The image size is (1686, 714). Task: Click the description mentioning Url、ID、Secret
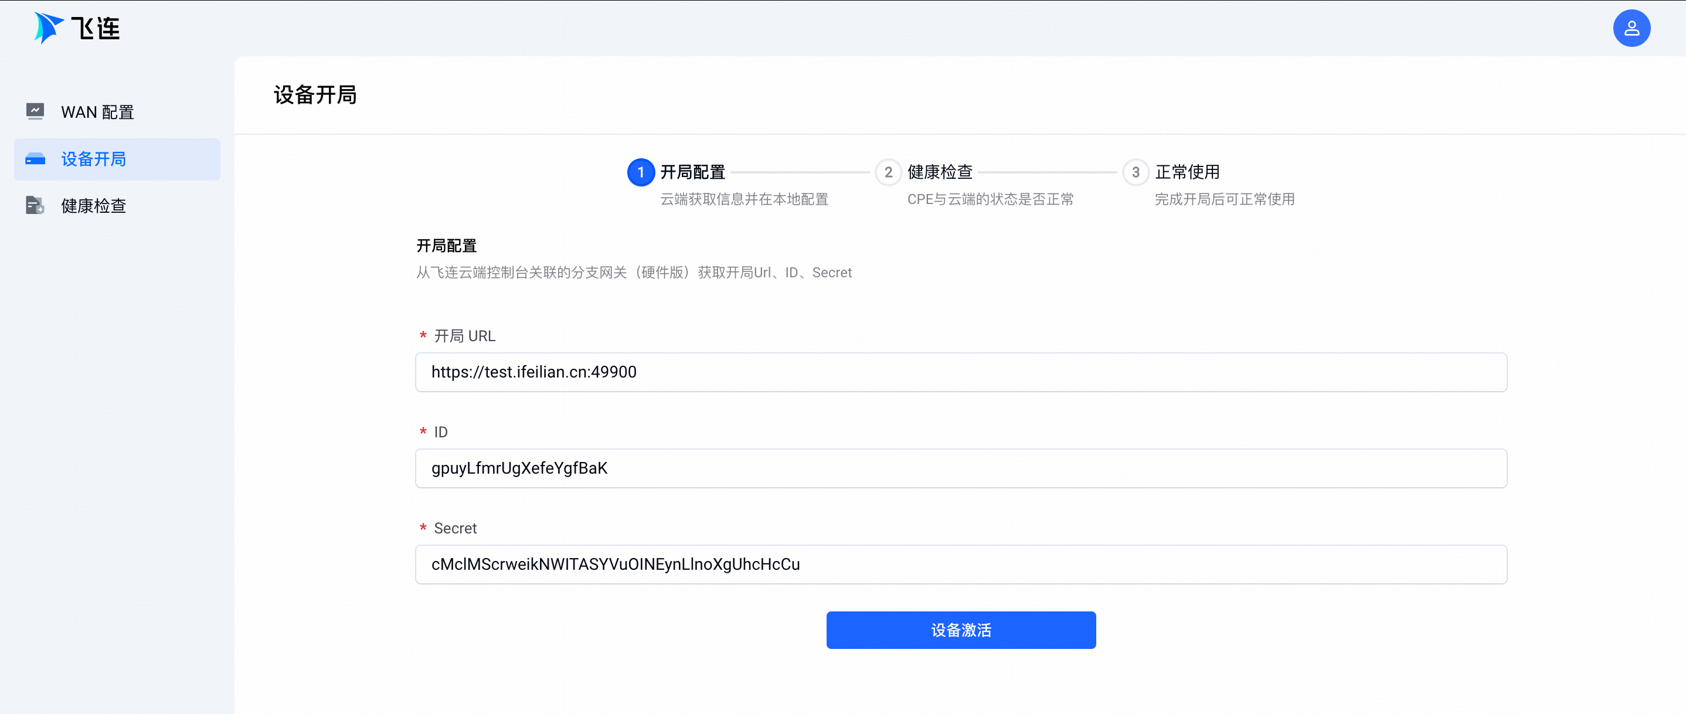tap(634, 272)
